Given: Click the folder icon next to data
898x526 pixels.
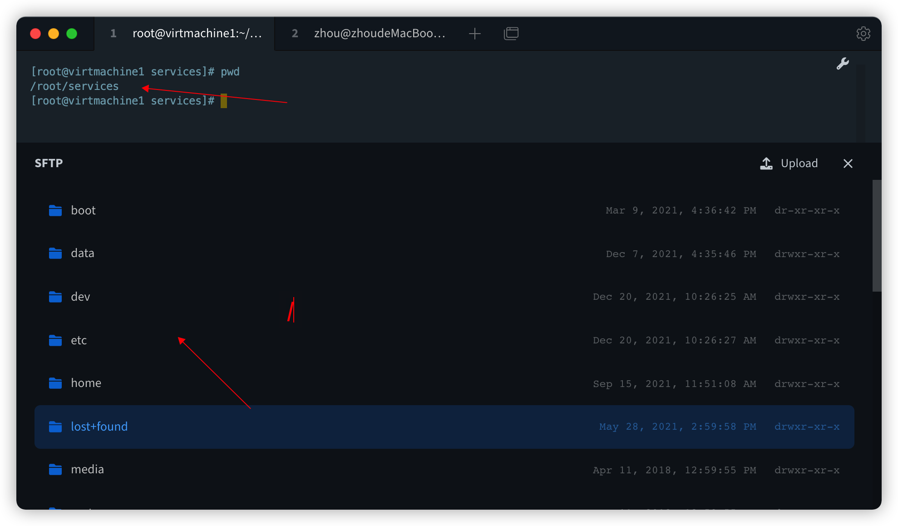Looking at the screenshot, I should pyautogui.click(x=55, y=253).
